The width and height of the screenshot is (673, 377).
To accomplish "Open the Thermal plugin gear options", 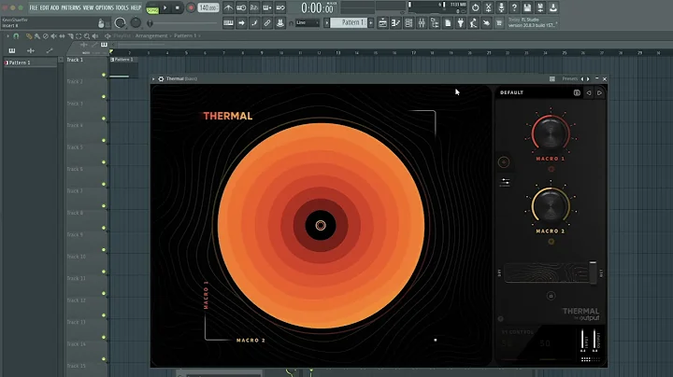I will (161, 78).
